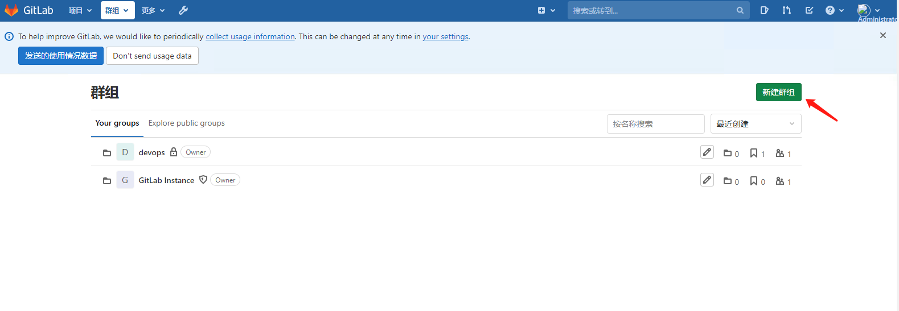Viewport: 899px width, 311px height.
Task: Open the 更多 navigation dropdown
Action: click(153, 10)
